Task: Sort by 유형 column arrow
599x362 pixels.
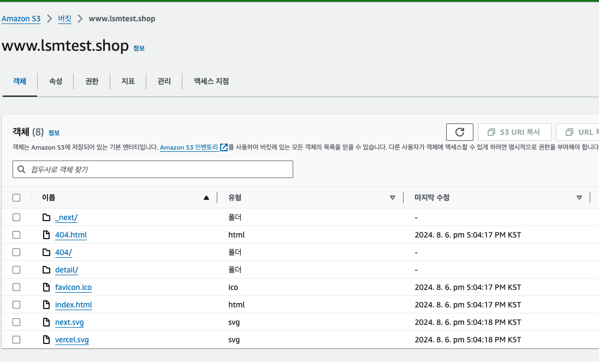Action: tap(393, 198)
